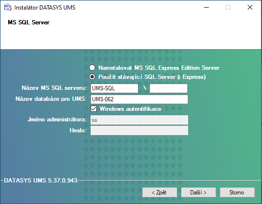
Task: Go back with the Zpět button
Action: pyautogui.click(x=160, y=193)
